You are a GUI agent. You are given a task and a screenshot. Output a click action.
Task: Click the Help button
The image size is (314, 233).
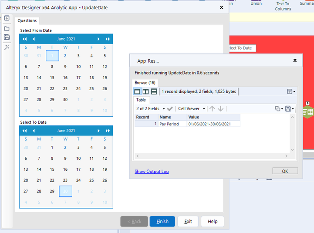pos(213,221)
